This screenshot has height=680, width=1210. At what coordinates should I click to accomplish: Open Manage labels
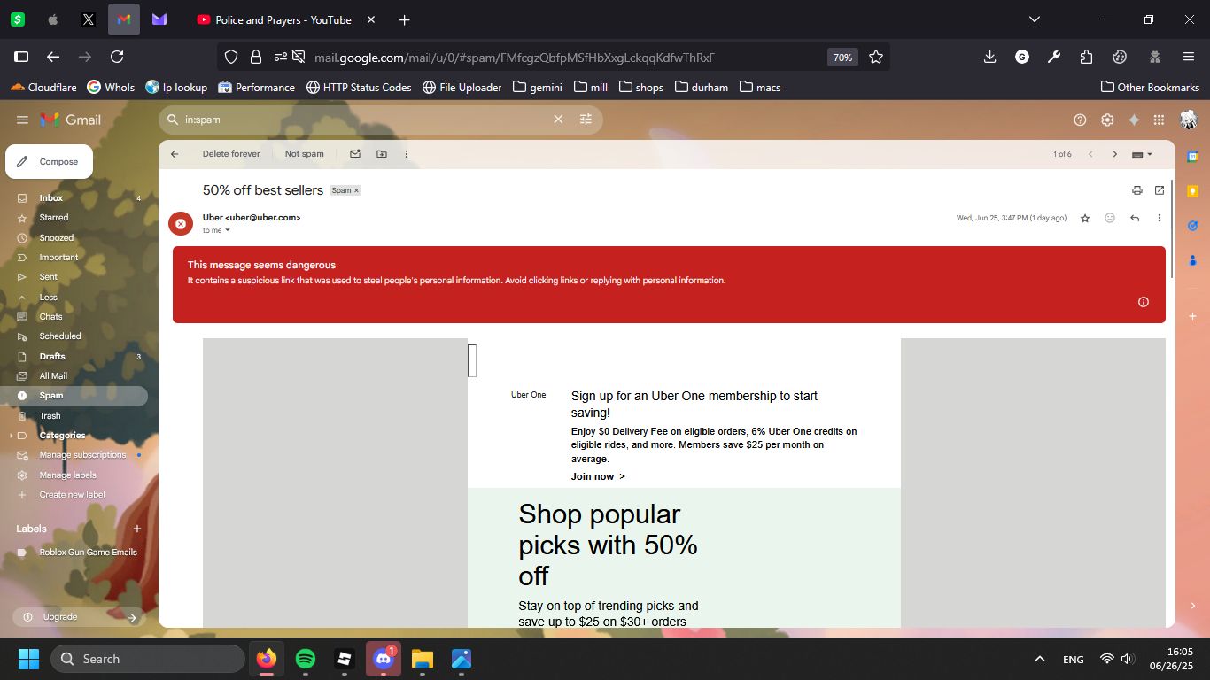[x=67, y=475]
